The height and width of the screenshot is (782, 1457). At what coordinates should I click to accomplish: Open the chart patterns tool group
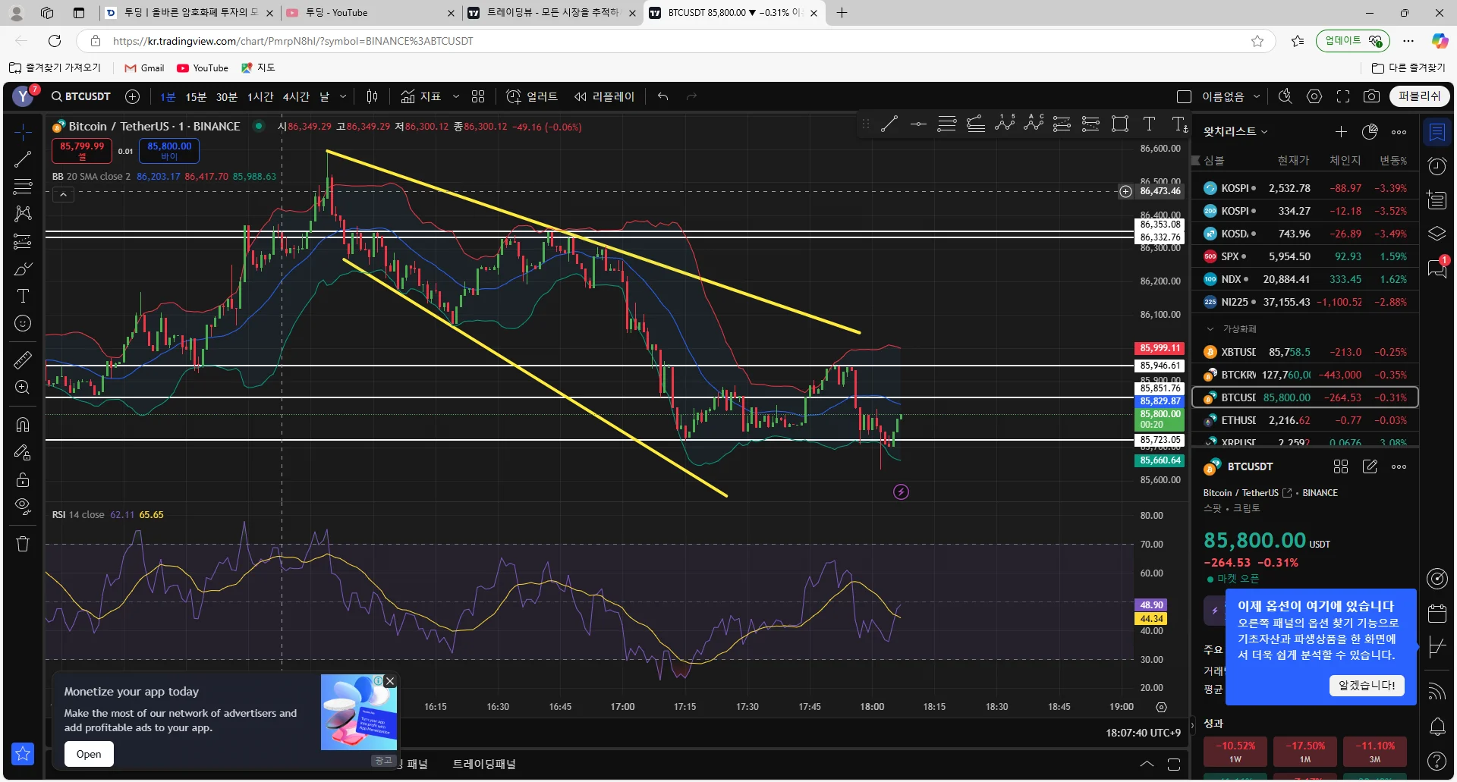23,214
